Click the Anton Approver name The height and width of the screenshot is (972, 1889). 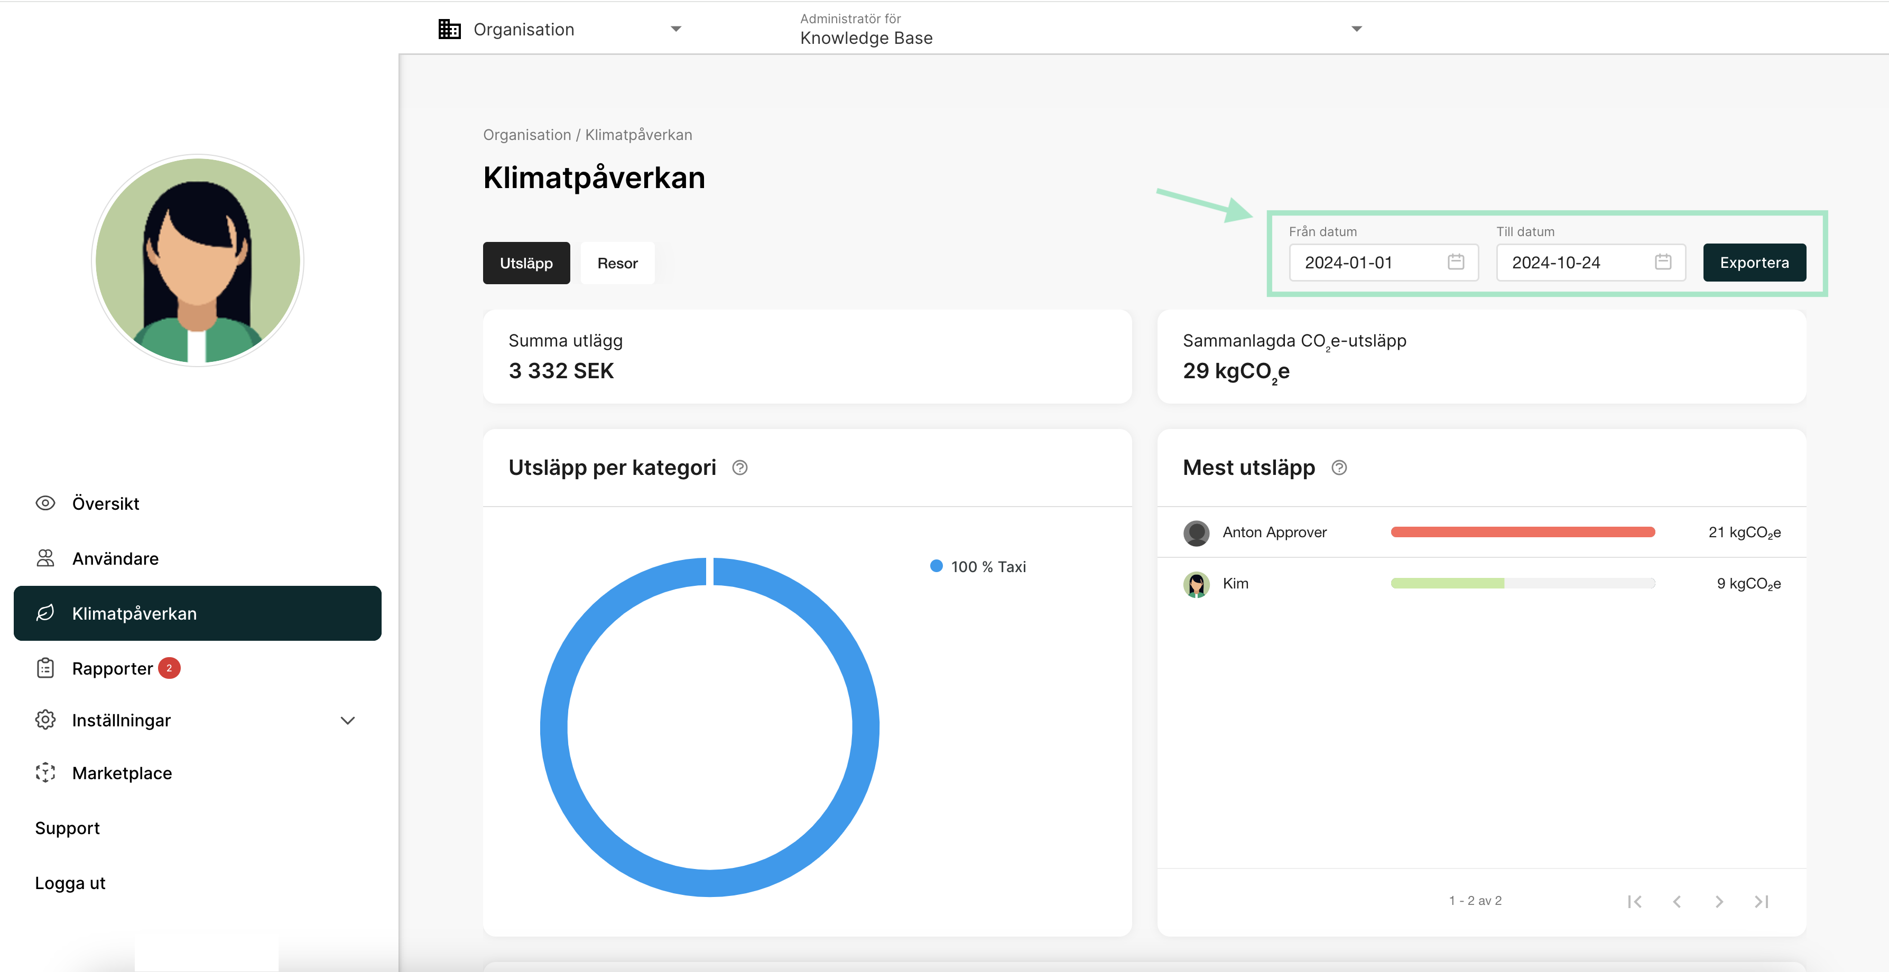point(1274,532)
